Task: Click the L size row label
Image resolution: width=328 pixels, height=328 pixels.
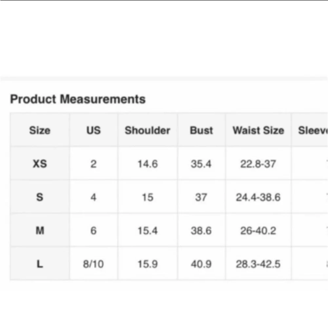Action: (x=40, y=264)
